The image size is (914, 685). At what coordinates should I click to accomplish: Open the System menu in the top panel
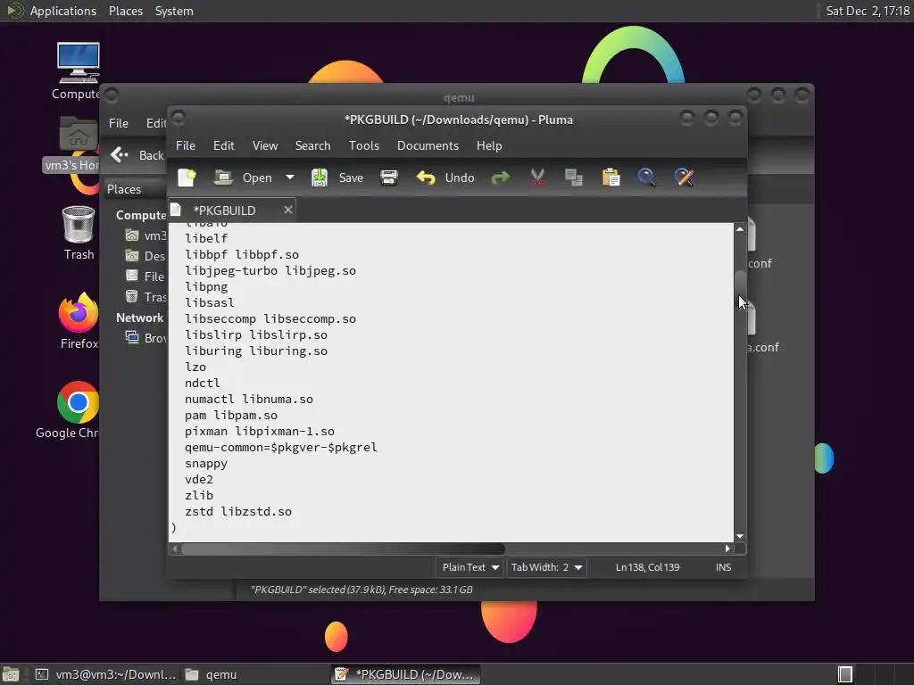(174, 11)
